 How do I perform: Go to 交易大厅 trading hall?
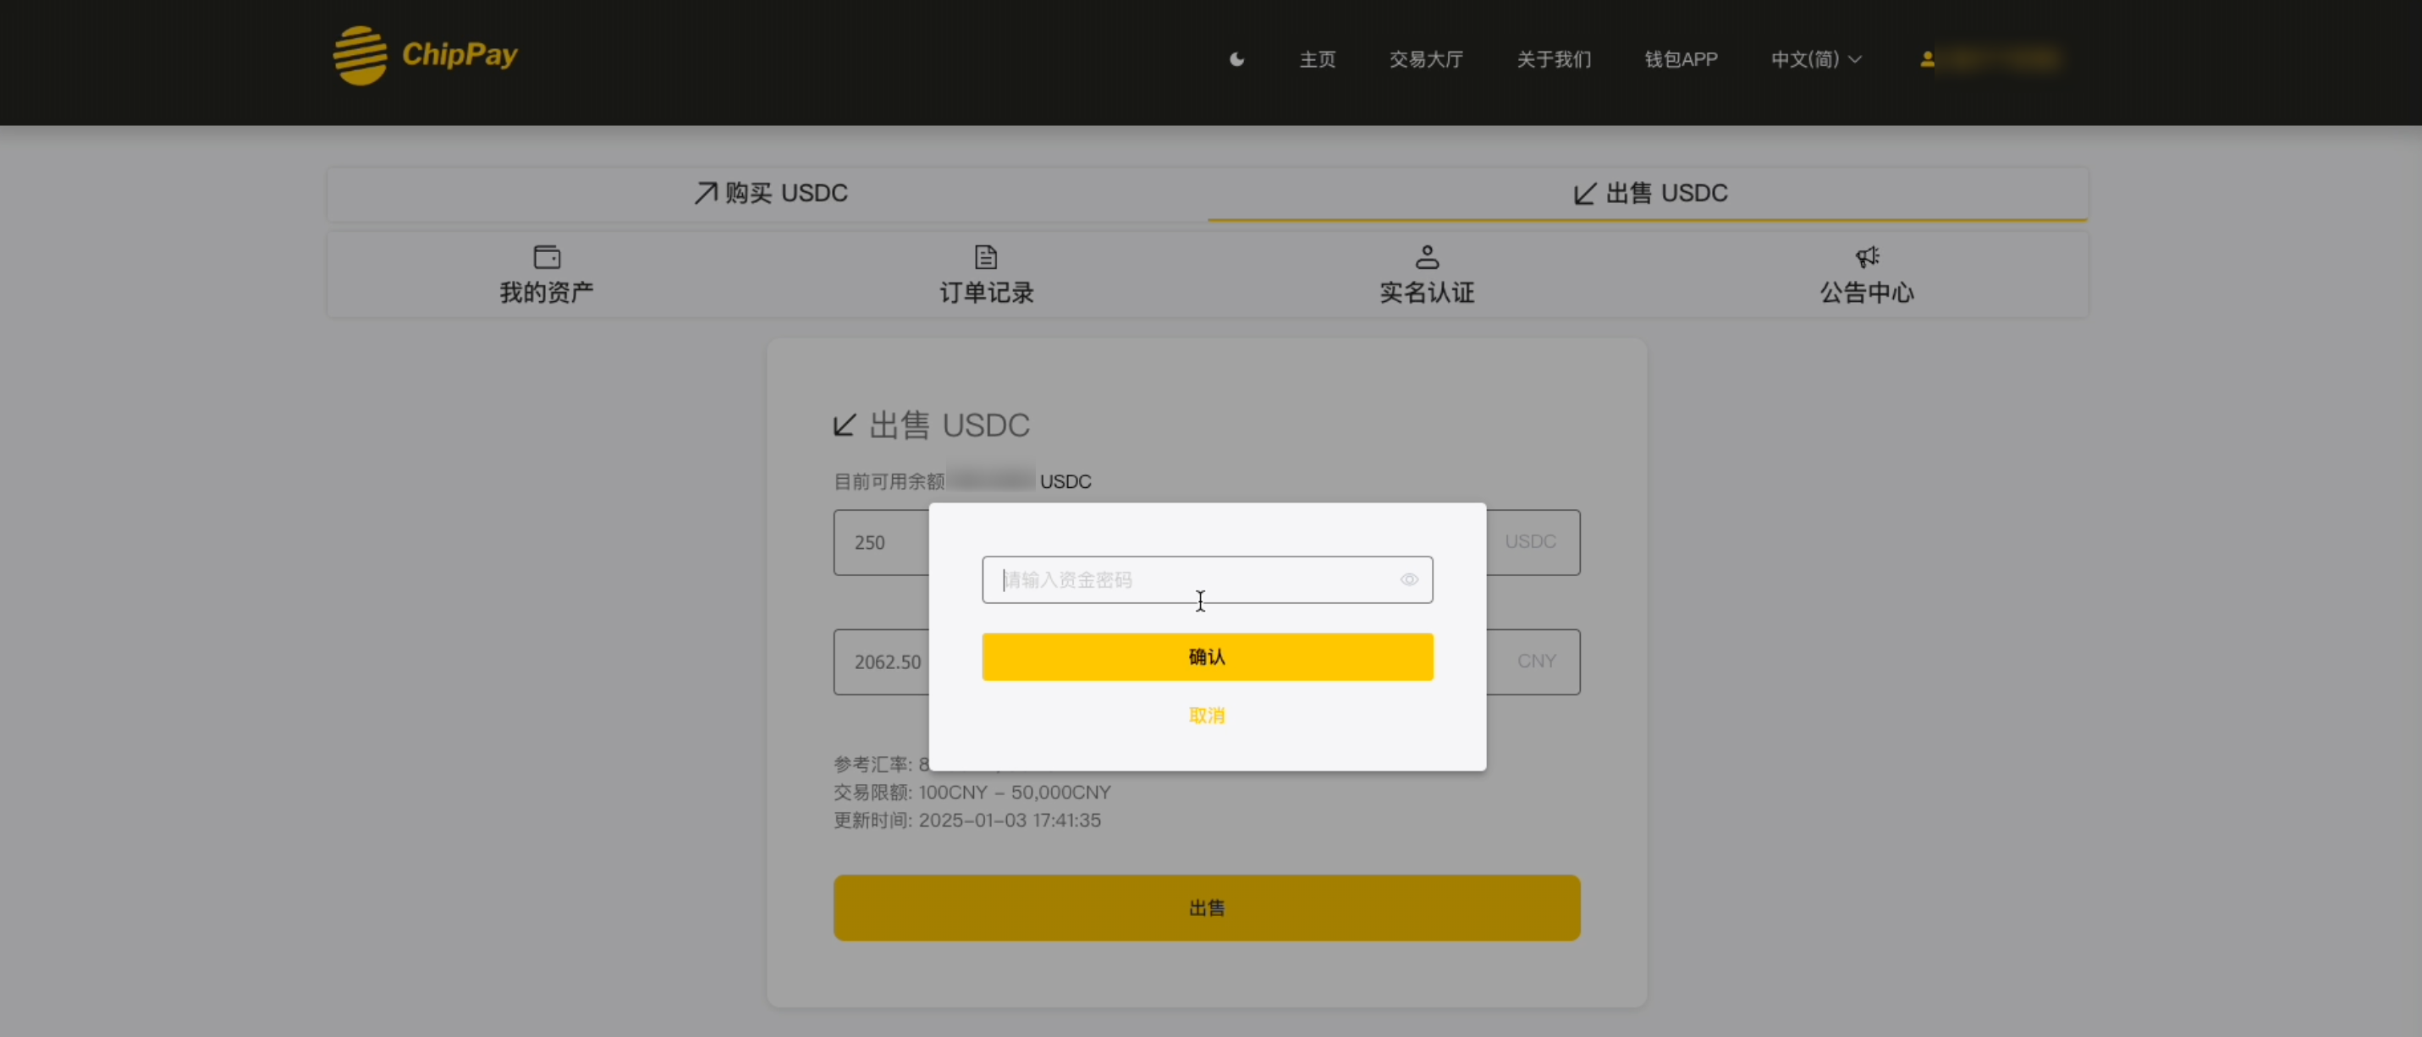pos(1425,59)
